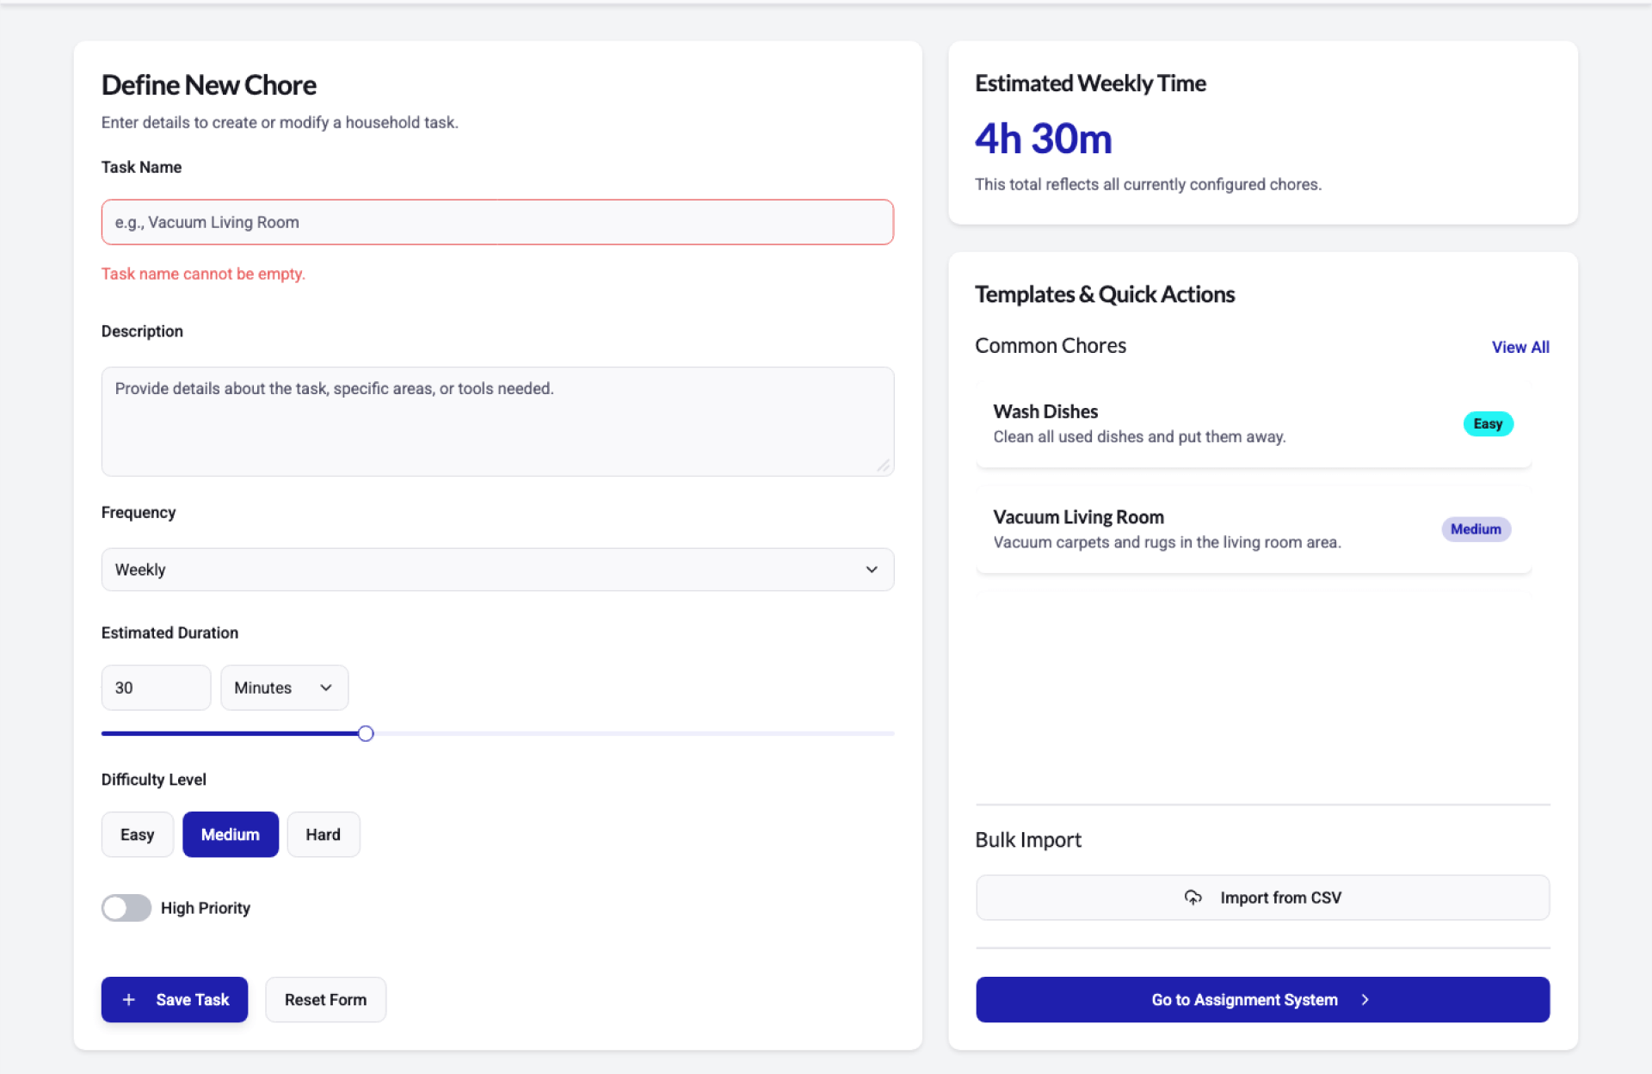Toggle the High Priority switch
The image size is (1652, 1074).
point(126,908)
